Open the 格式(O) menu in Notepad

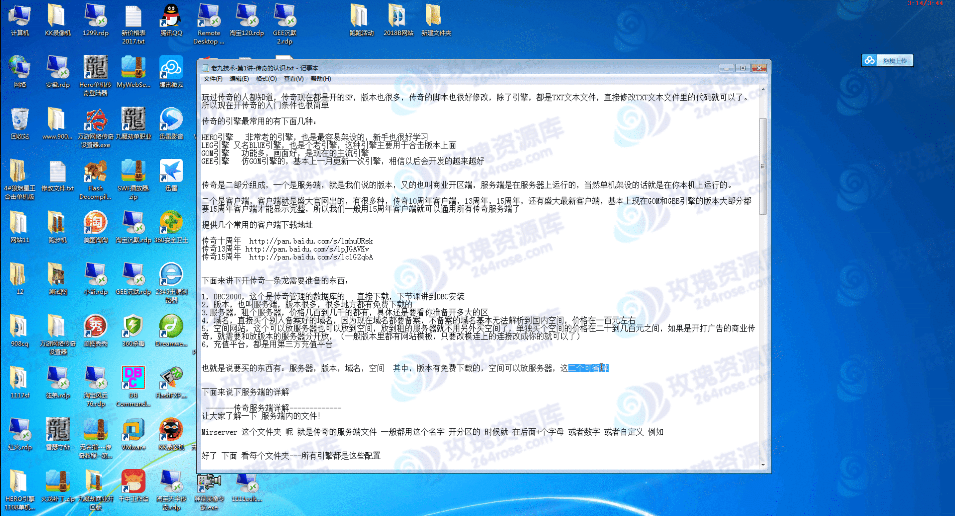(x=266, y=79)
